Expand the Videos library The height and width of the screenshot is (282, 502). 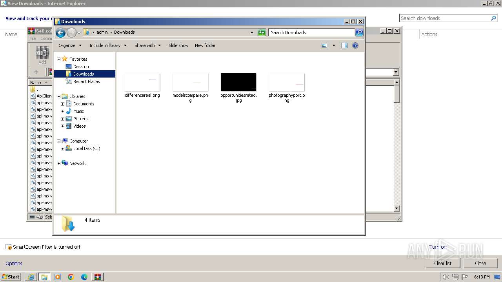(62, 127)
